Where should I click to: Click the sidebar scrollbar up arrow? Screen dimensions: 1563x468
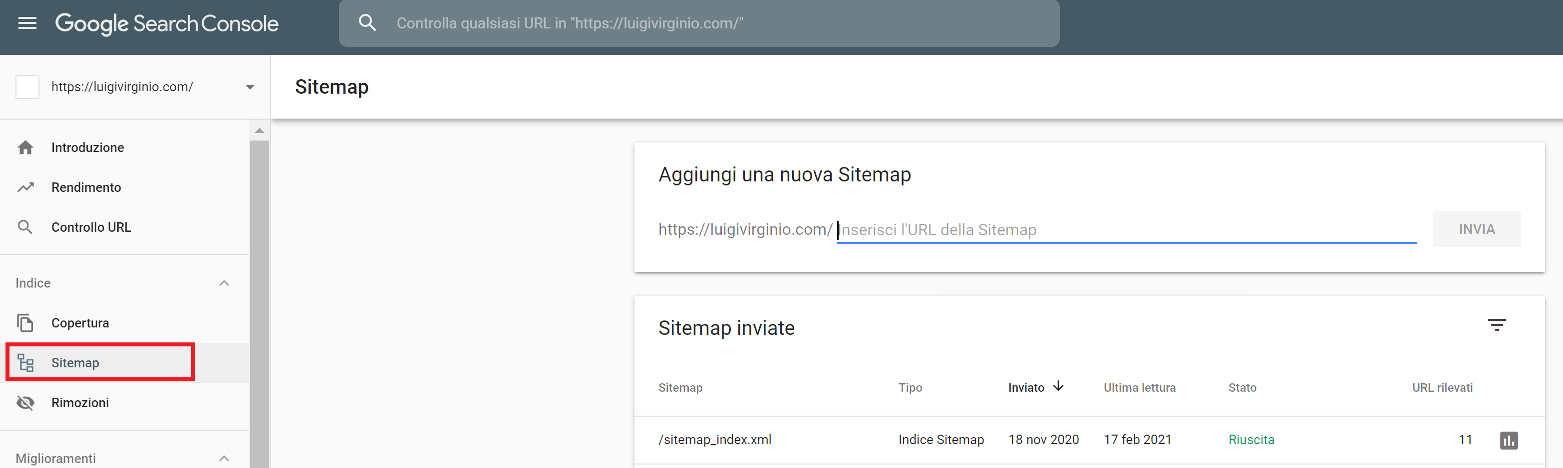click(260, 131)
